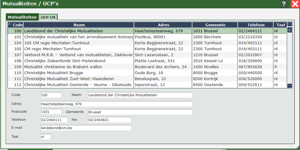This screenshot has height=150, width=300.
Task: Click code cell 101
Action: (16, 37)
